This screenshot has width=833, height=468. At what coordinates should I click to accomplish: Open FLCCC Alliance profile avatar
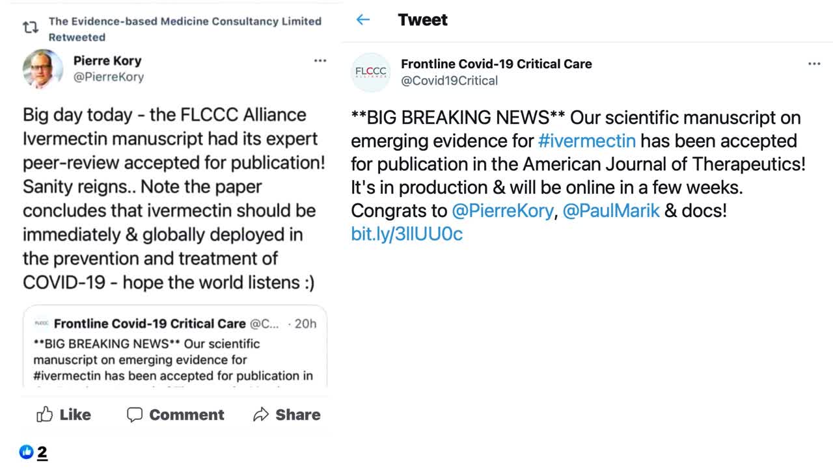click(371, 72)
